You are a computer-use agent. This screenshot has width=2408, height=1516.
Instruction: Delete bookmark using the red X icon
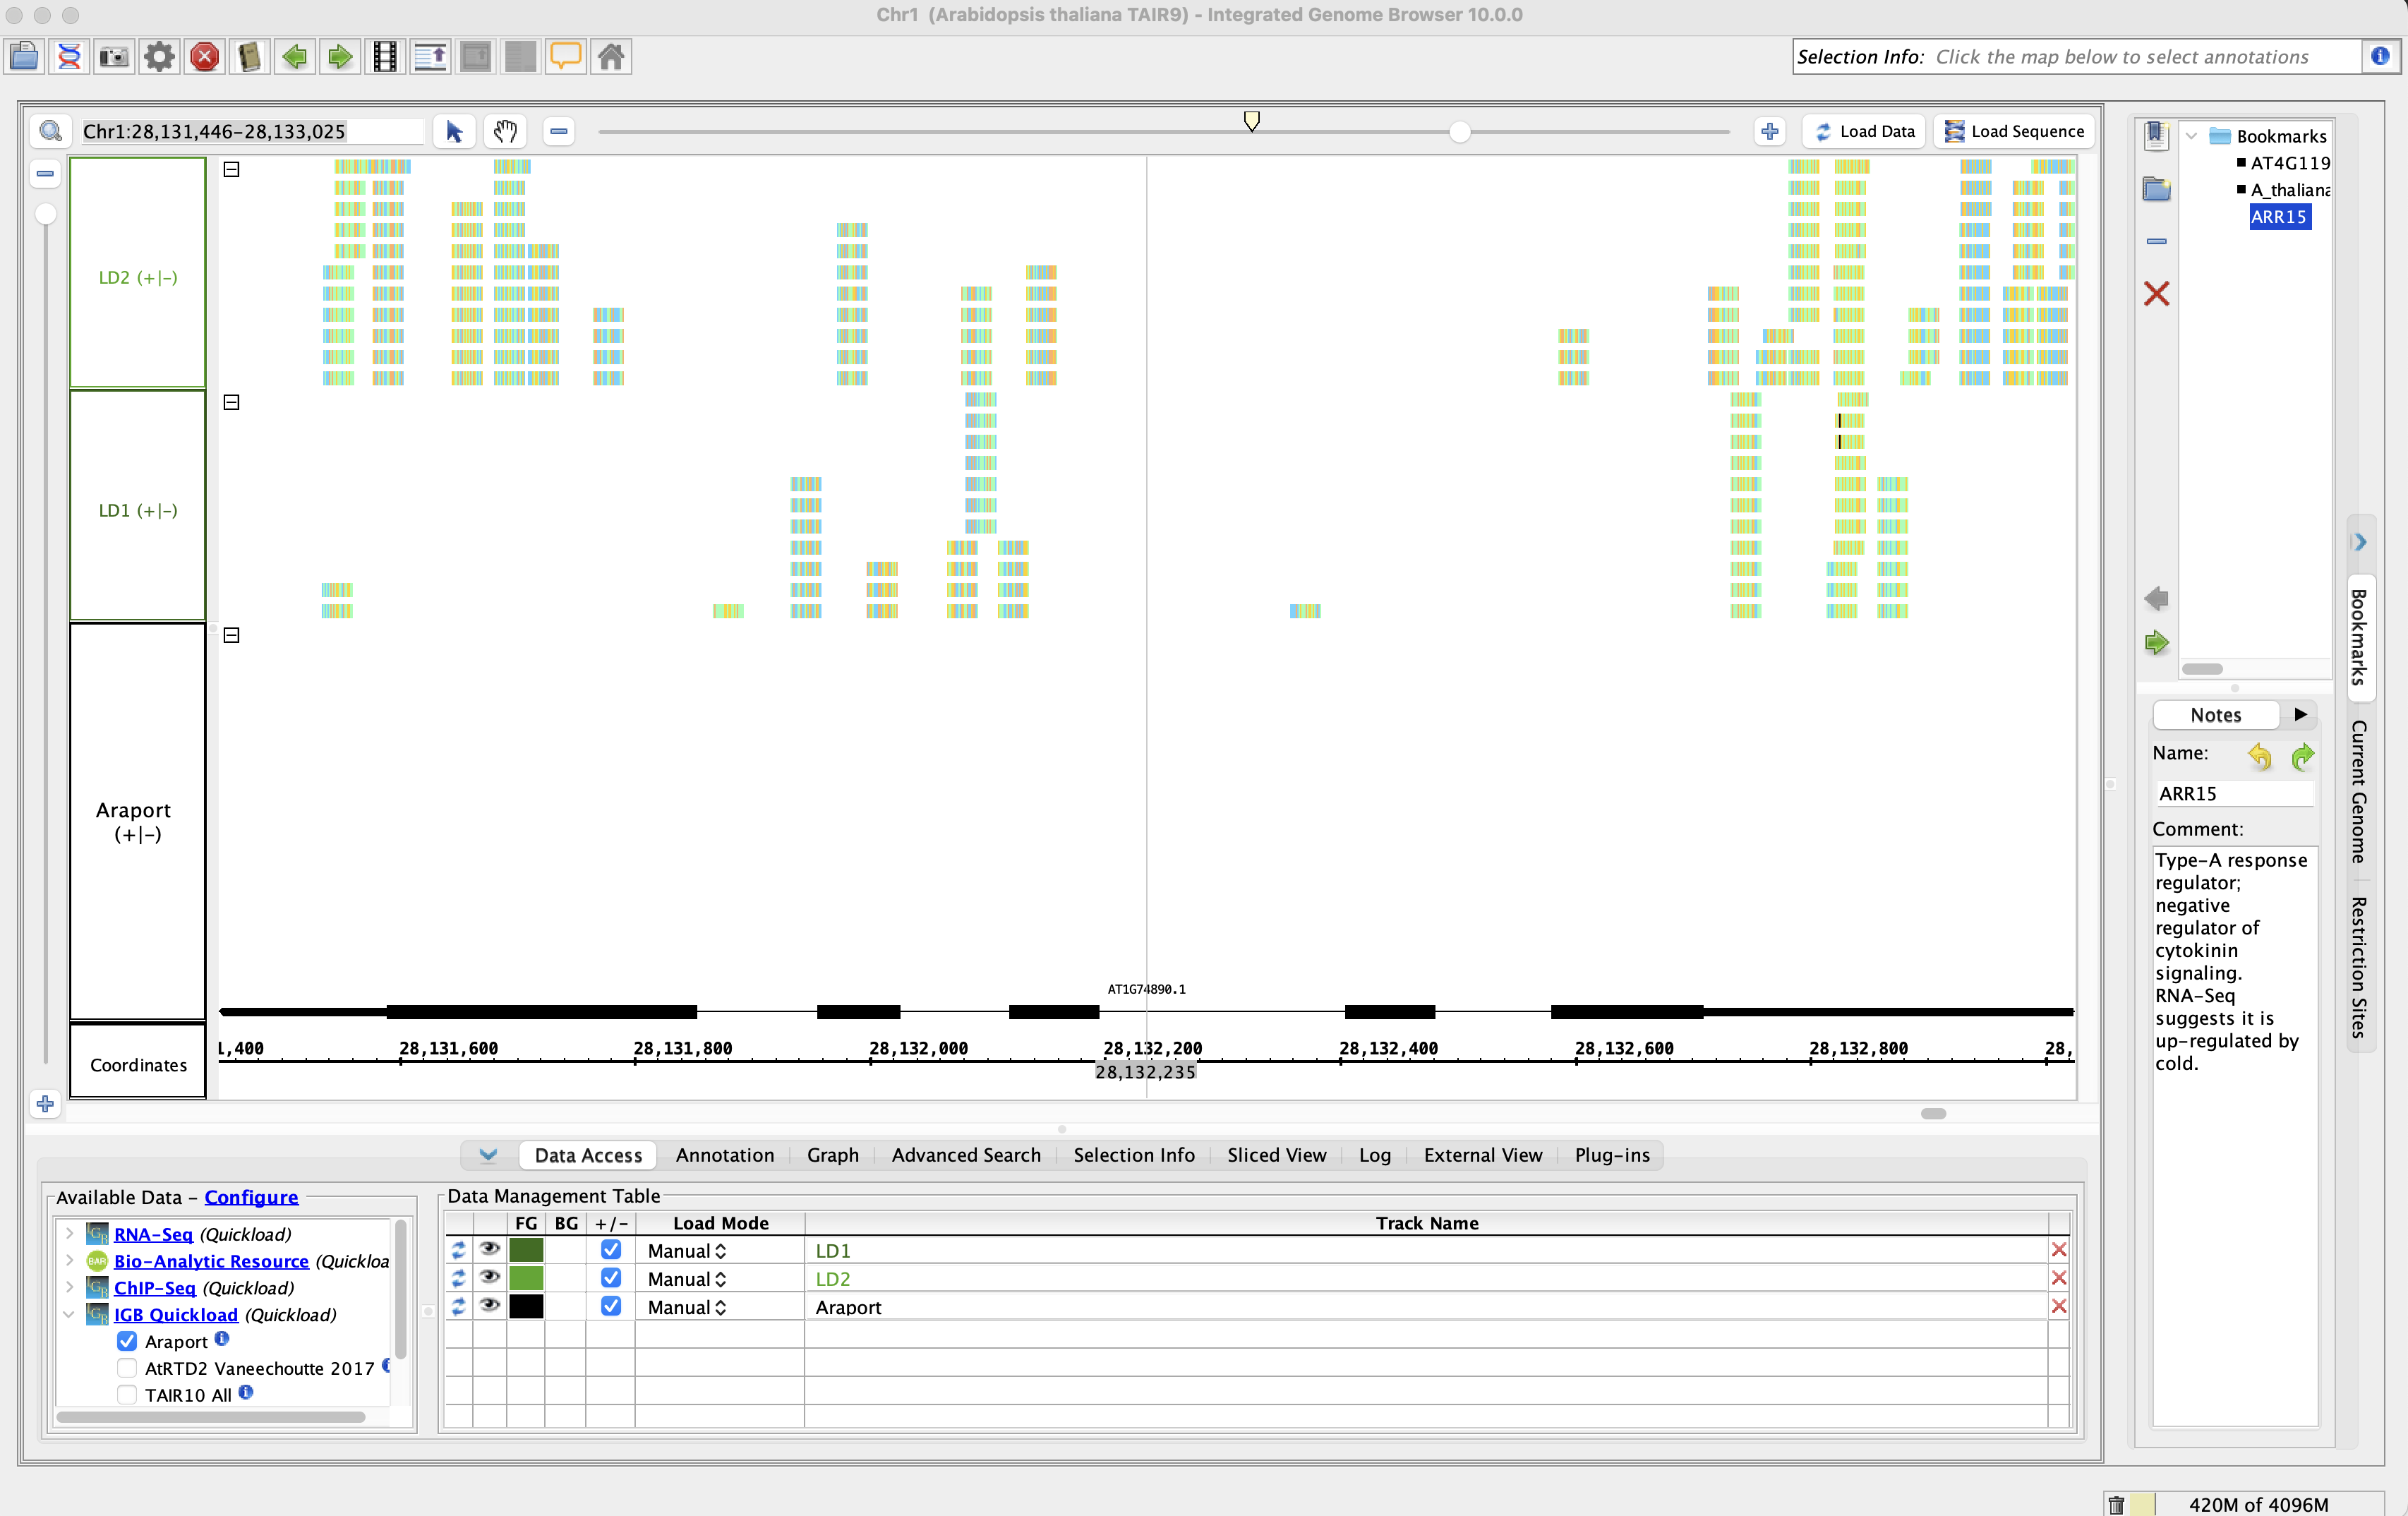pyautogui.click(x=2156, y=293)
